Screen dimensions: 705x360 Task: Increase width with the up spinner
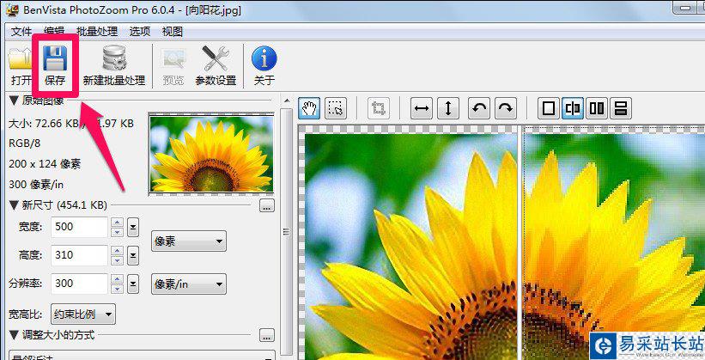click(x=117, y=223)
